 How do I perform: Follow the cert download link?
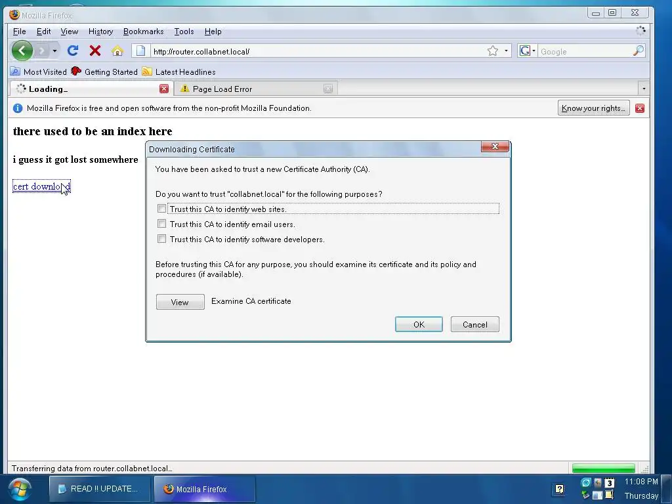[x=41, y=186]
